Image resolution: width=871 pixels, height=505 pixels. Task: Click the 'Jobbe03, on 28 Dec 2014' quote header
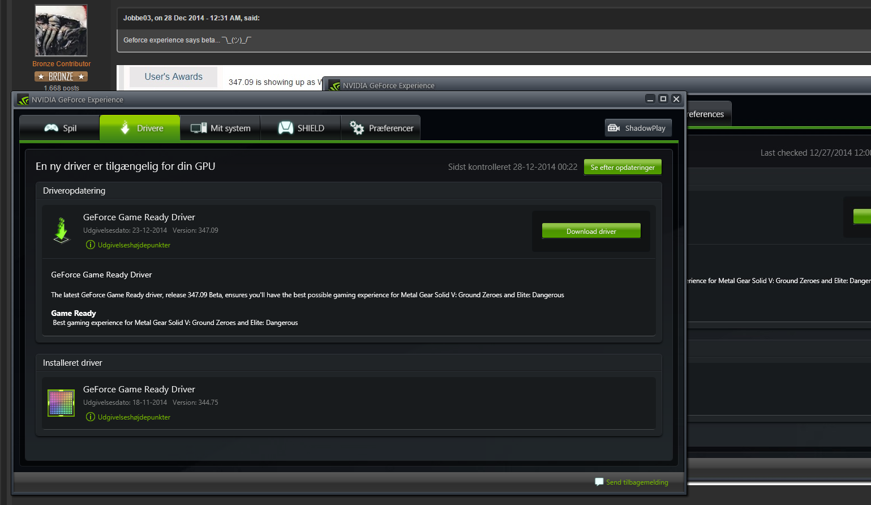click(191, 18)
